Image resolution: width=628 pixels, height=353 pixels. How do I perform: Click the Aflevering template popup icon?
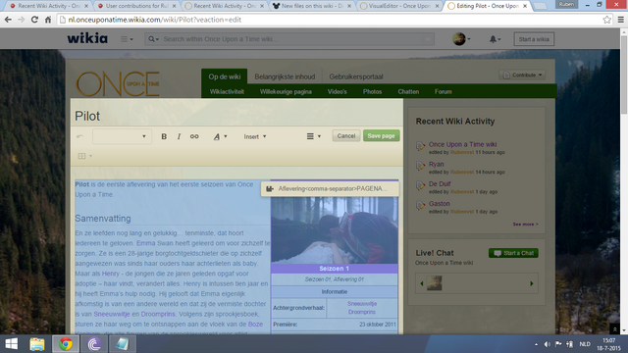(x=270, y=188)
